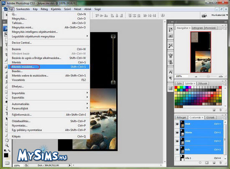Click the status bar zoom 100% field
This screenshot has height=169, width=230.
[18, 166]
